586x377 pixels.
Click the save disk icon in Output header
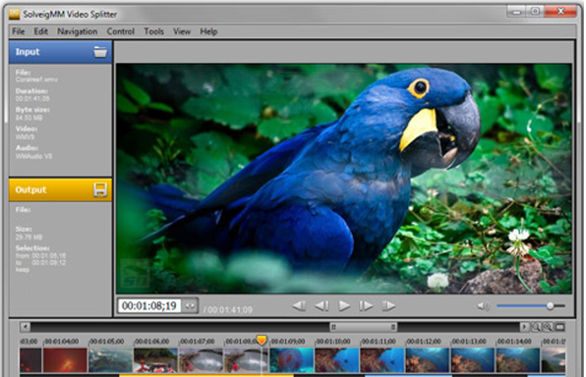(x=100, y=189)
